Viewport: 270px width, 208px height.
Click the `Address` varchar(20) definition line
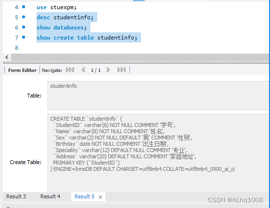pyautogui.click(x=125, y=156)
